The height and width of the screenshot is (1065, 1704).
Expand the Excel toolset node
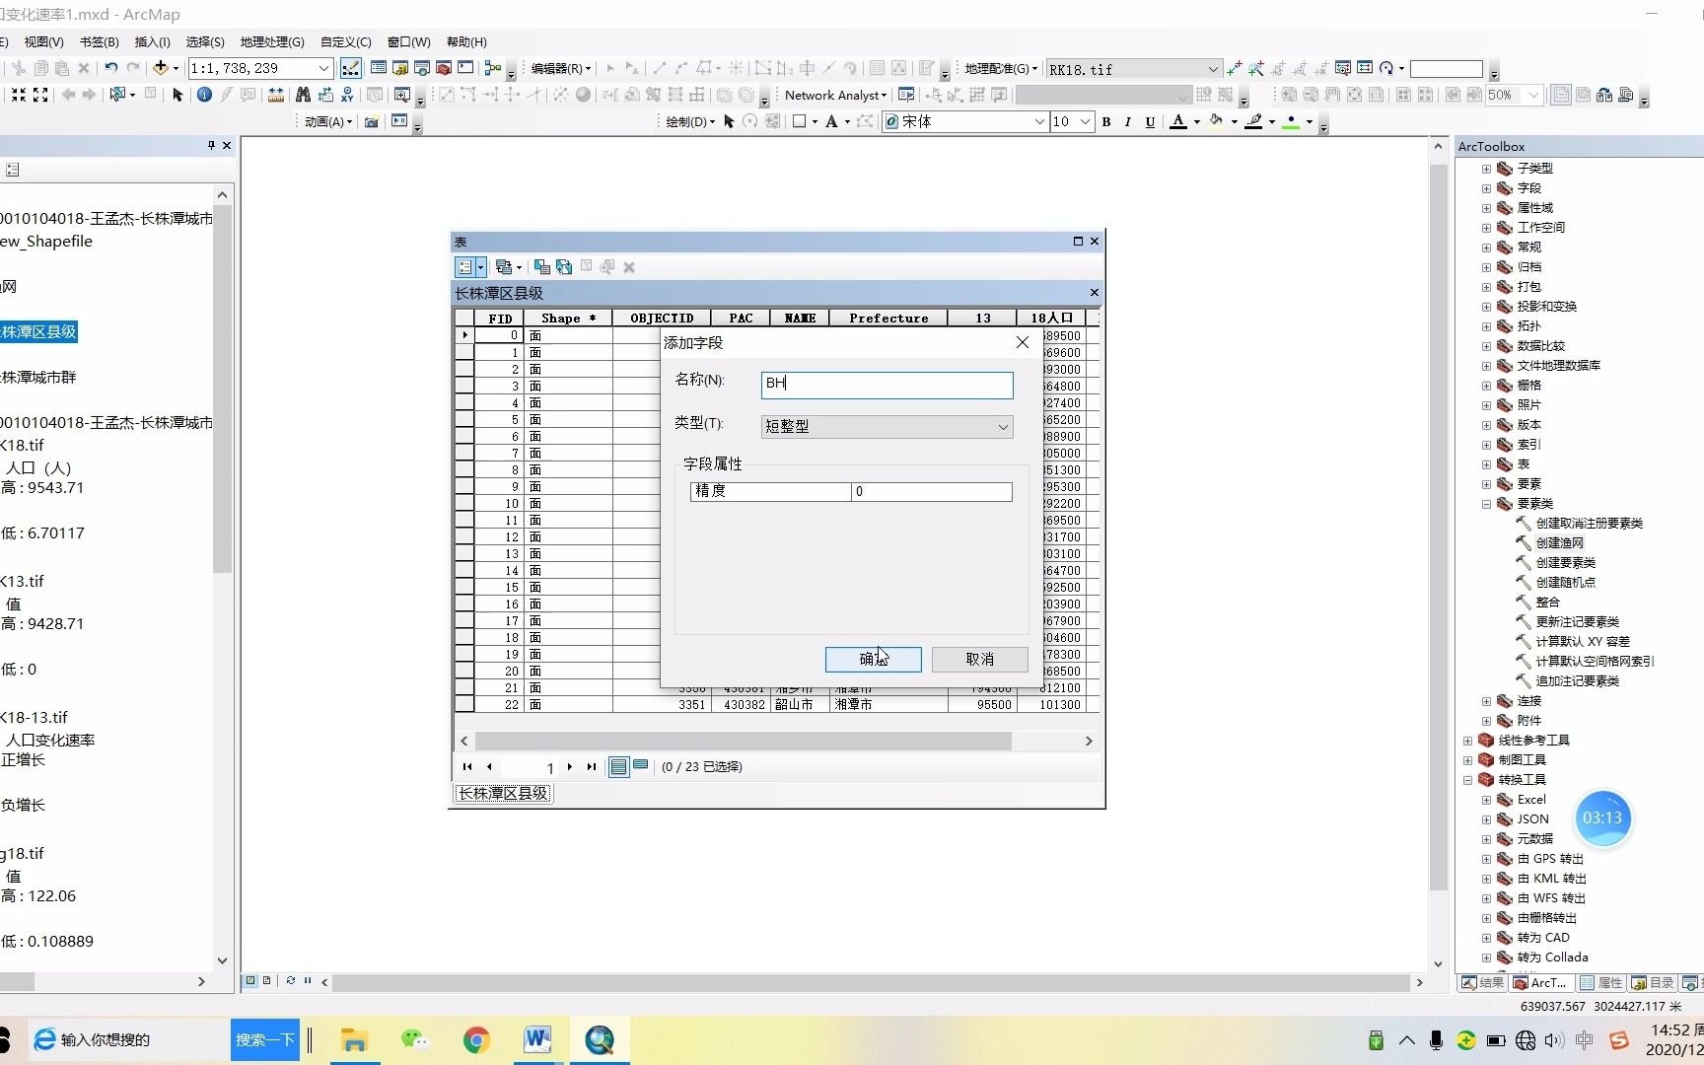[1486, 800]
